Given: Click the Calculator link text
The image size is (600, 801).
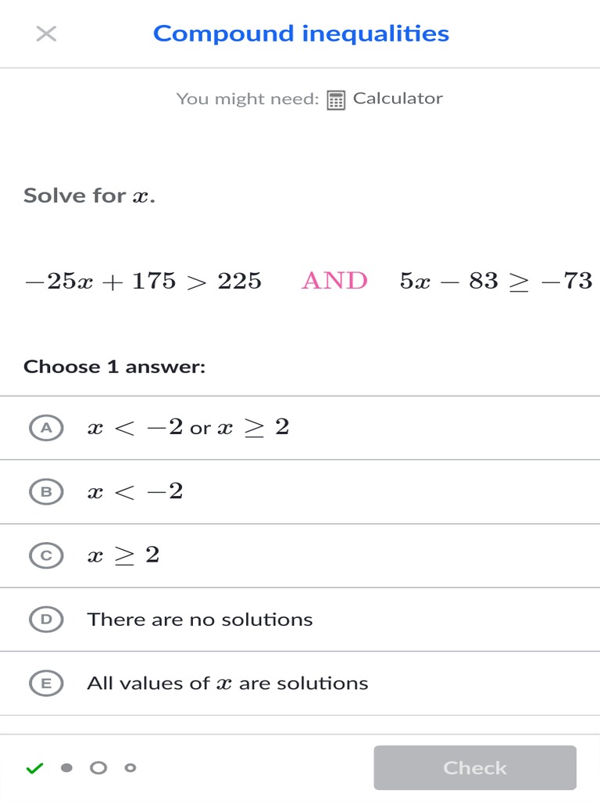Looking at the screenshot, I should click(398, 99).
